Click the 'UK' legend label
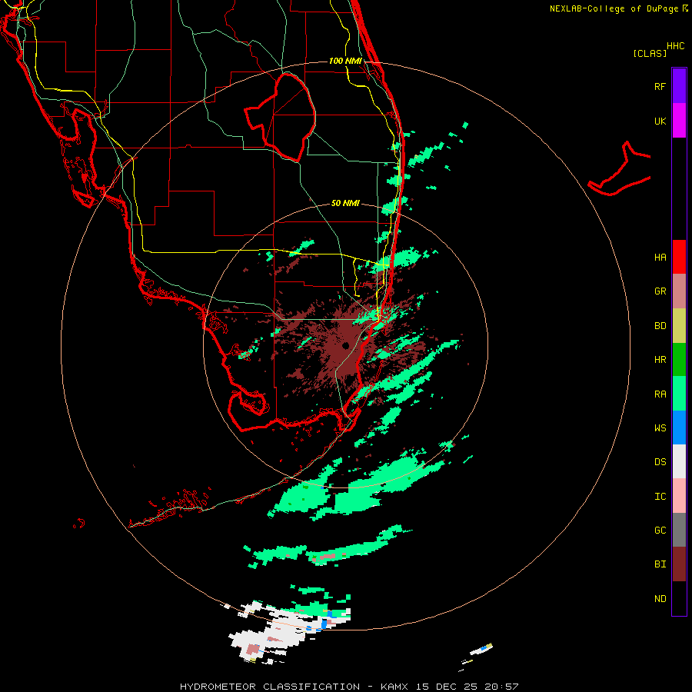692x692 pixels. [660, 121]
